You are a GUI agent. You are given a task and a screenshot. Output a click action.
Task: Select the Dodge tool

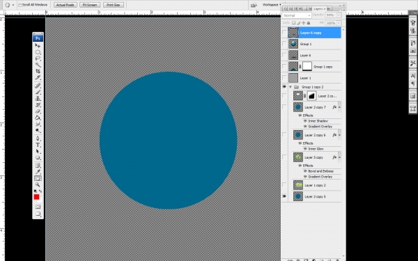pyautogui.click(x=38, y=131)
